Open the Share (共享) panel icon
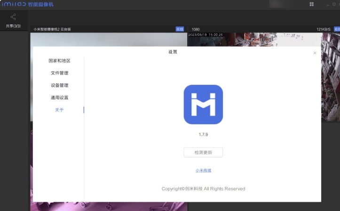The image size is (340, 211). [13, 17]
